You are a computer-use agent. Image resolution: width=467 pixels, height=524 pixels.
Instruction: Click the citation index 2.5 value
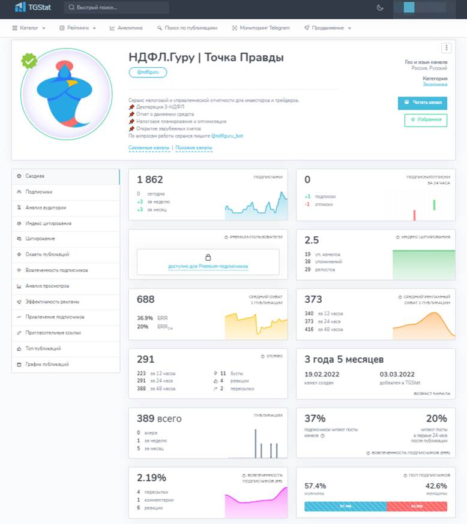pyautogui.click(x=312, y=240)
